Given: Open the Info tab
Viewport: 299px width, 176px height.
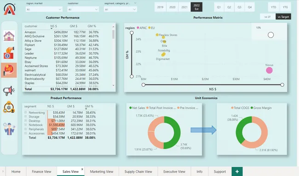Looking at the screenshot, I should coord(200,171).
